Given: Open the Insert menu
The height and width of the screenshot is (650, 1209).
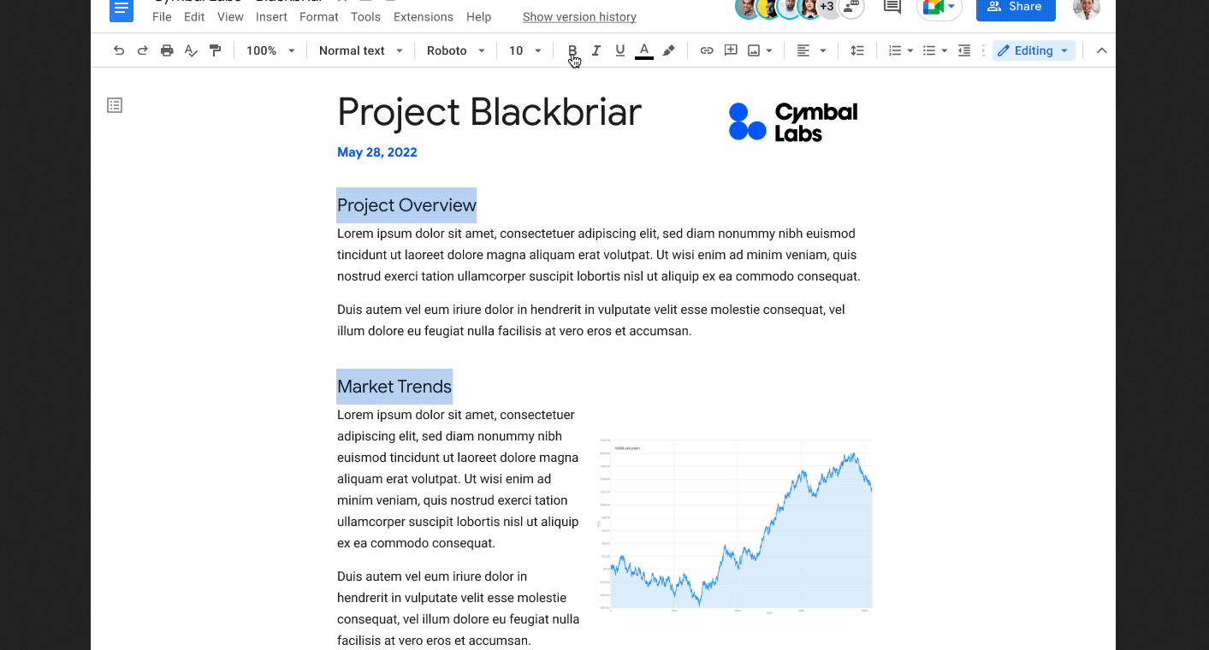Looking at the screenshot, I should (271, 17).
